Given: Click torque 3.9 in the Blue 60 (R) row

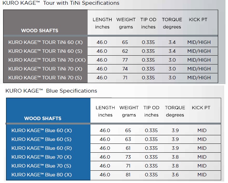Looking at the screenshot, I should [175, 148].
